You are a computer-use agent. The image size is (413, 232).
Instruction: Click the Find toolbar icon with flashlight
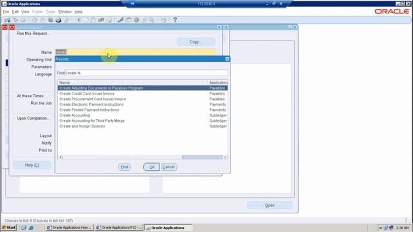[x=15, y=20]
